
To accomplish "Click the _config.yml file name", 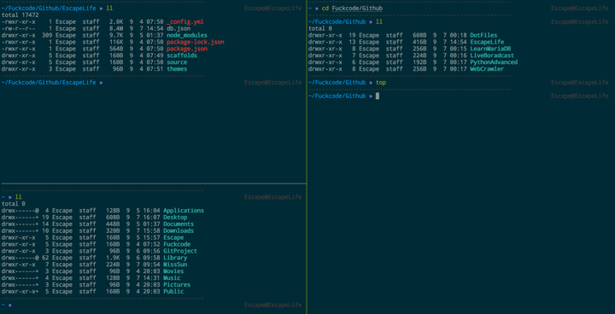I will click(x=185, y=21).
